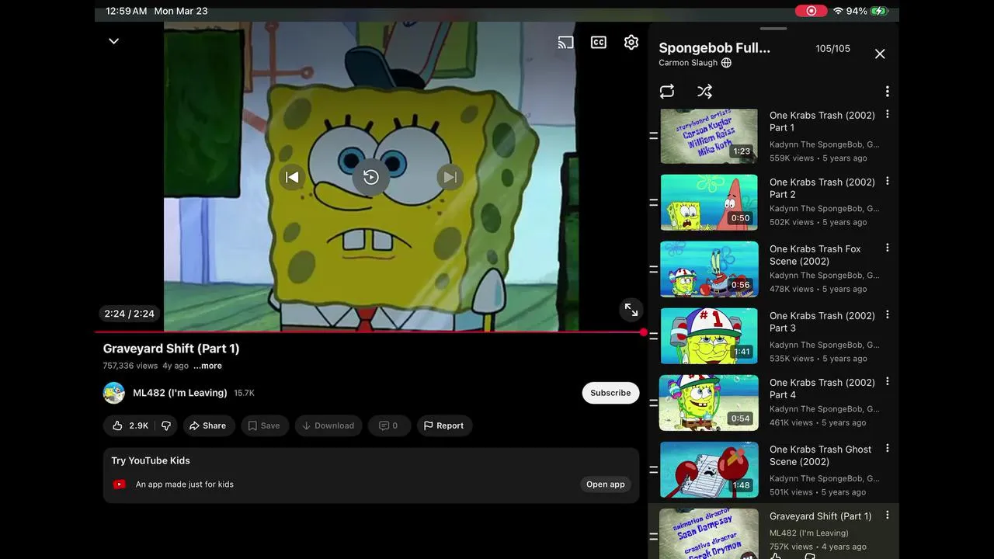Collapse the video player with the down chevron

(113, 41)
